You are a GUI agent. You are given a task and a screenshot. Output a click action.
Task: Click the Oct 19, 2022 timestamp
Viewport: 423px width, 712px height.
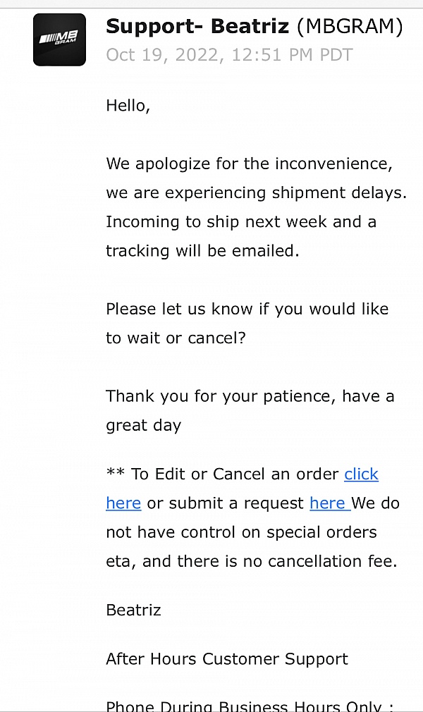229,55
